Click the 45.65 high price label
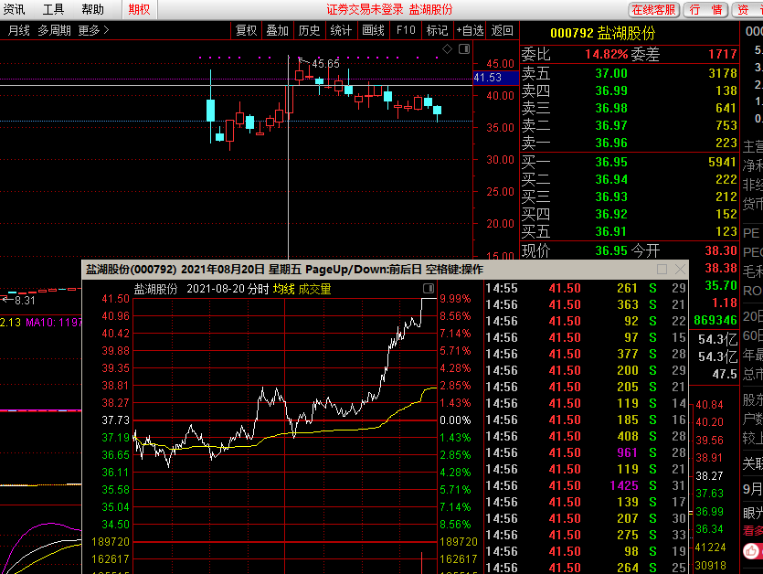The height and width of the screenshot is (574, 763). click(x=325, y=64)
